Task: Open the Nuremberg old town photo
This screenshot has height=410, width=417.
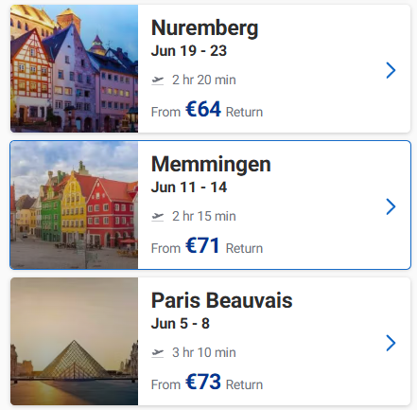Action: (x=74, y=68)
